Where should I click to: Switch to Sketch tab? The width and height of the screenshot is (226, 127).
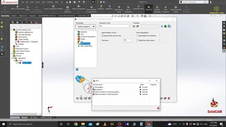14,16
